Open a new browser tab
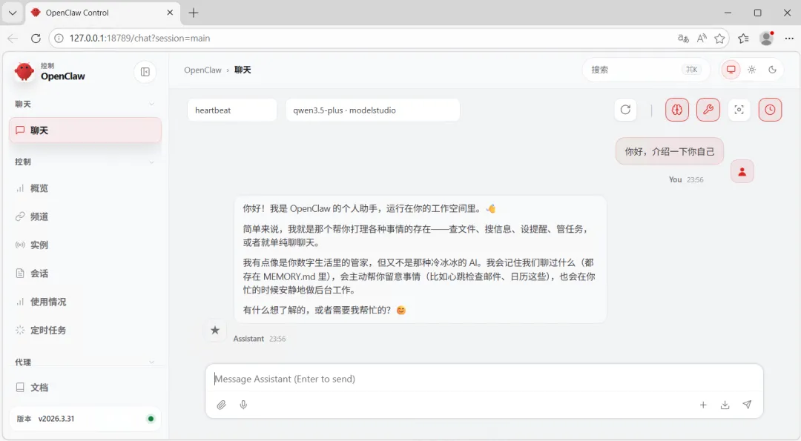 [x=193, y=13]
